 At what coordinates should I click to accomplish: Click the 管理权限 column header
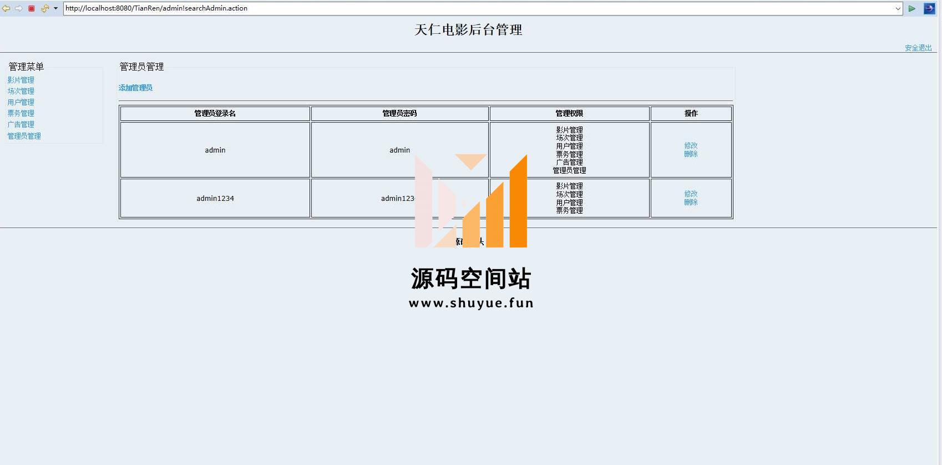(x=569, y=113)
